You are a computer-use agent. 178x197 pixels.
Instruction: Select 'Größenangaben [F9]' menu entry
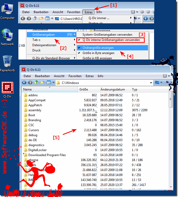[x=51, y=35]
